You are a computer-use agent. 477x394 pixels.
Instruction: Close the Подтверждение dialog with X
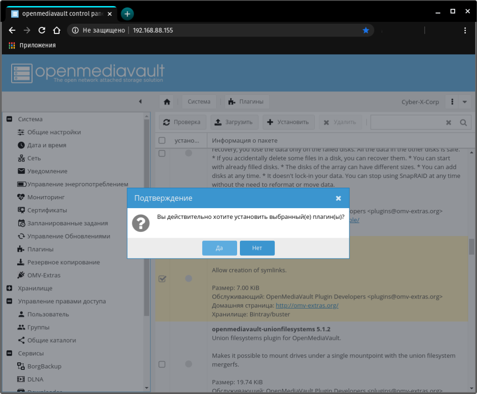click(339, 198)
